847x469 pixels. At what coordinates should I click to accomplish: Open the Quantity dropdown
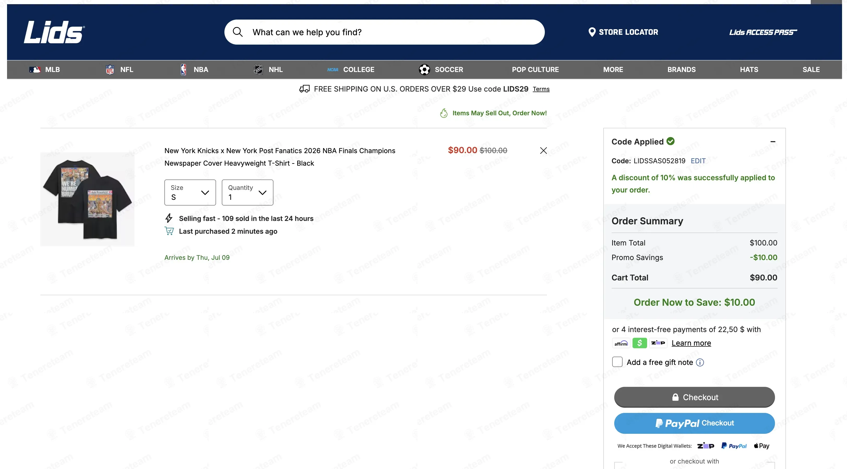click(247, 192)
